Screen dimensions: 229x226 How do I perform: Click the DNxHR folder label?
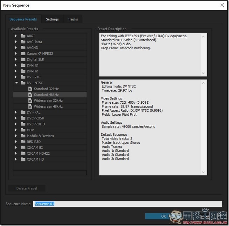pyautogui.click(x=33, y=71)
